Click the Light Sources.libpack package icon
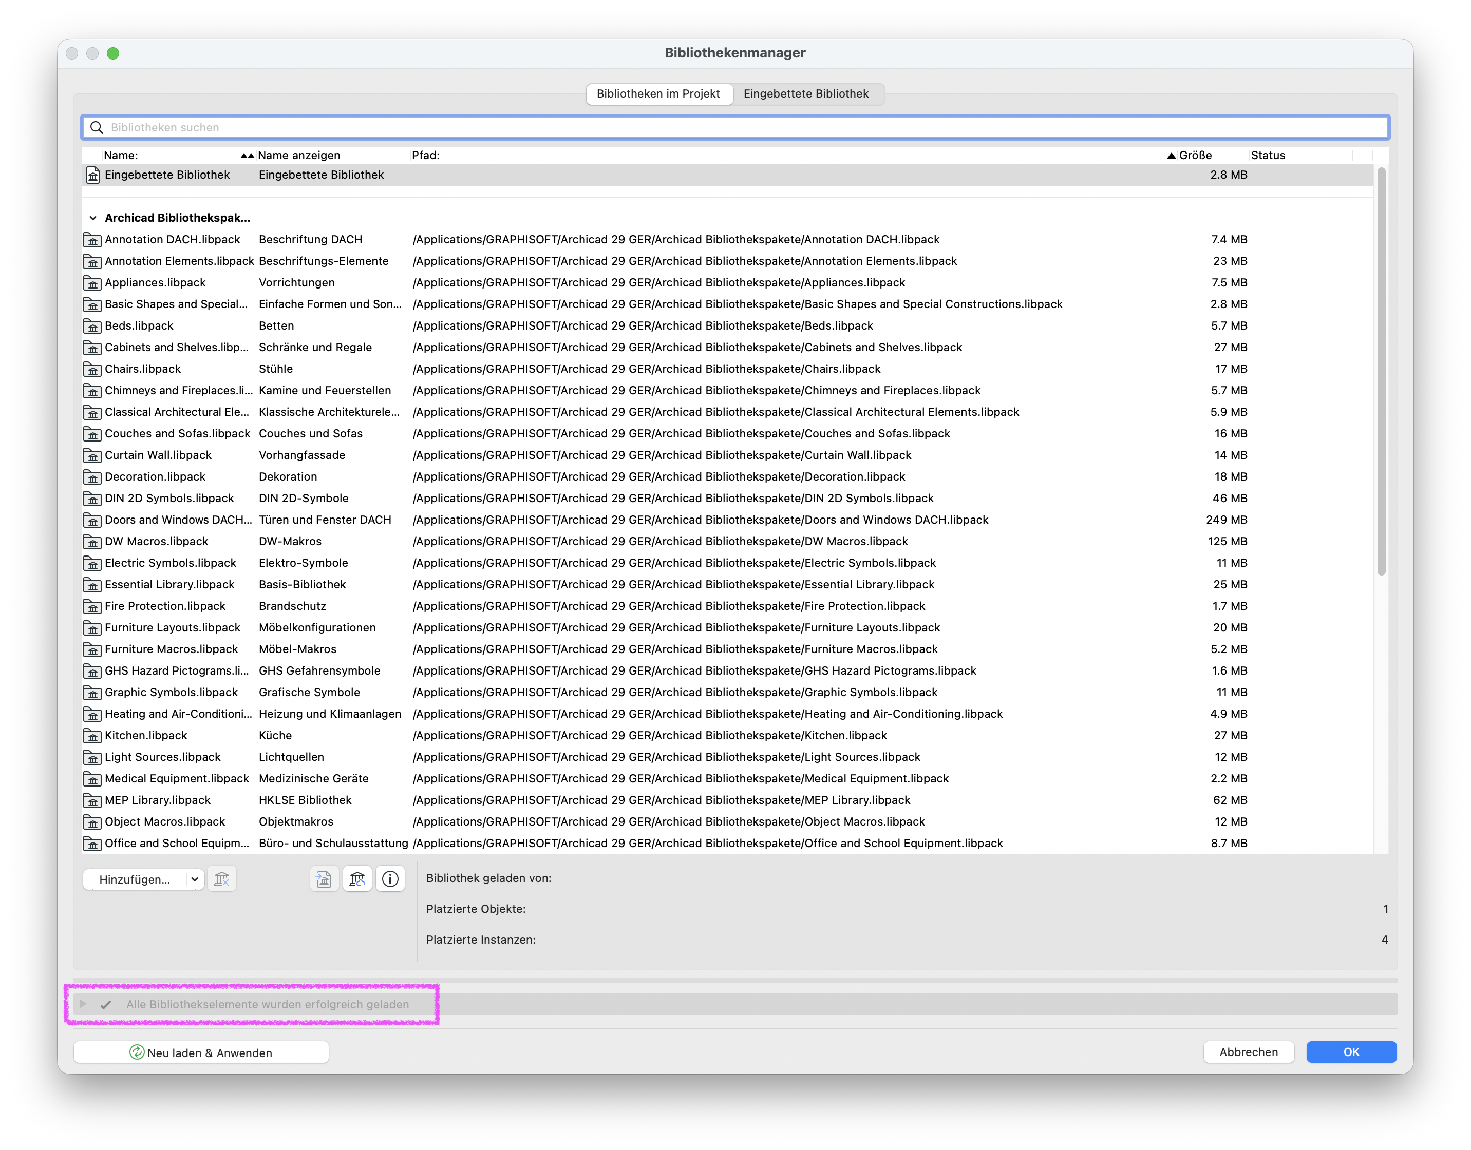 tap(92, 757)
